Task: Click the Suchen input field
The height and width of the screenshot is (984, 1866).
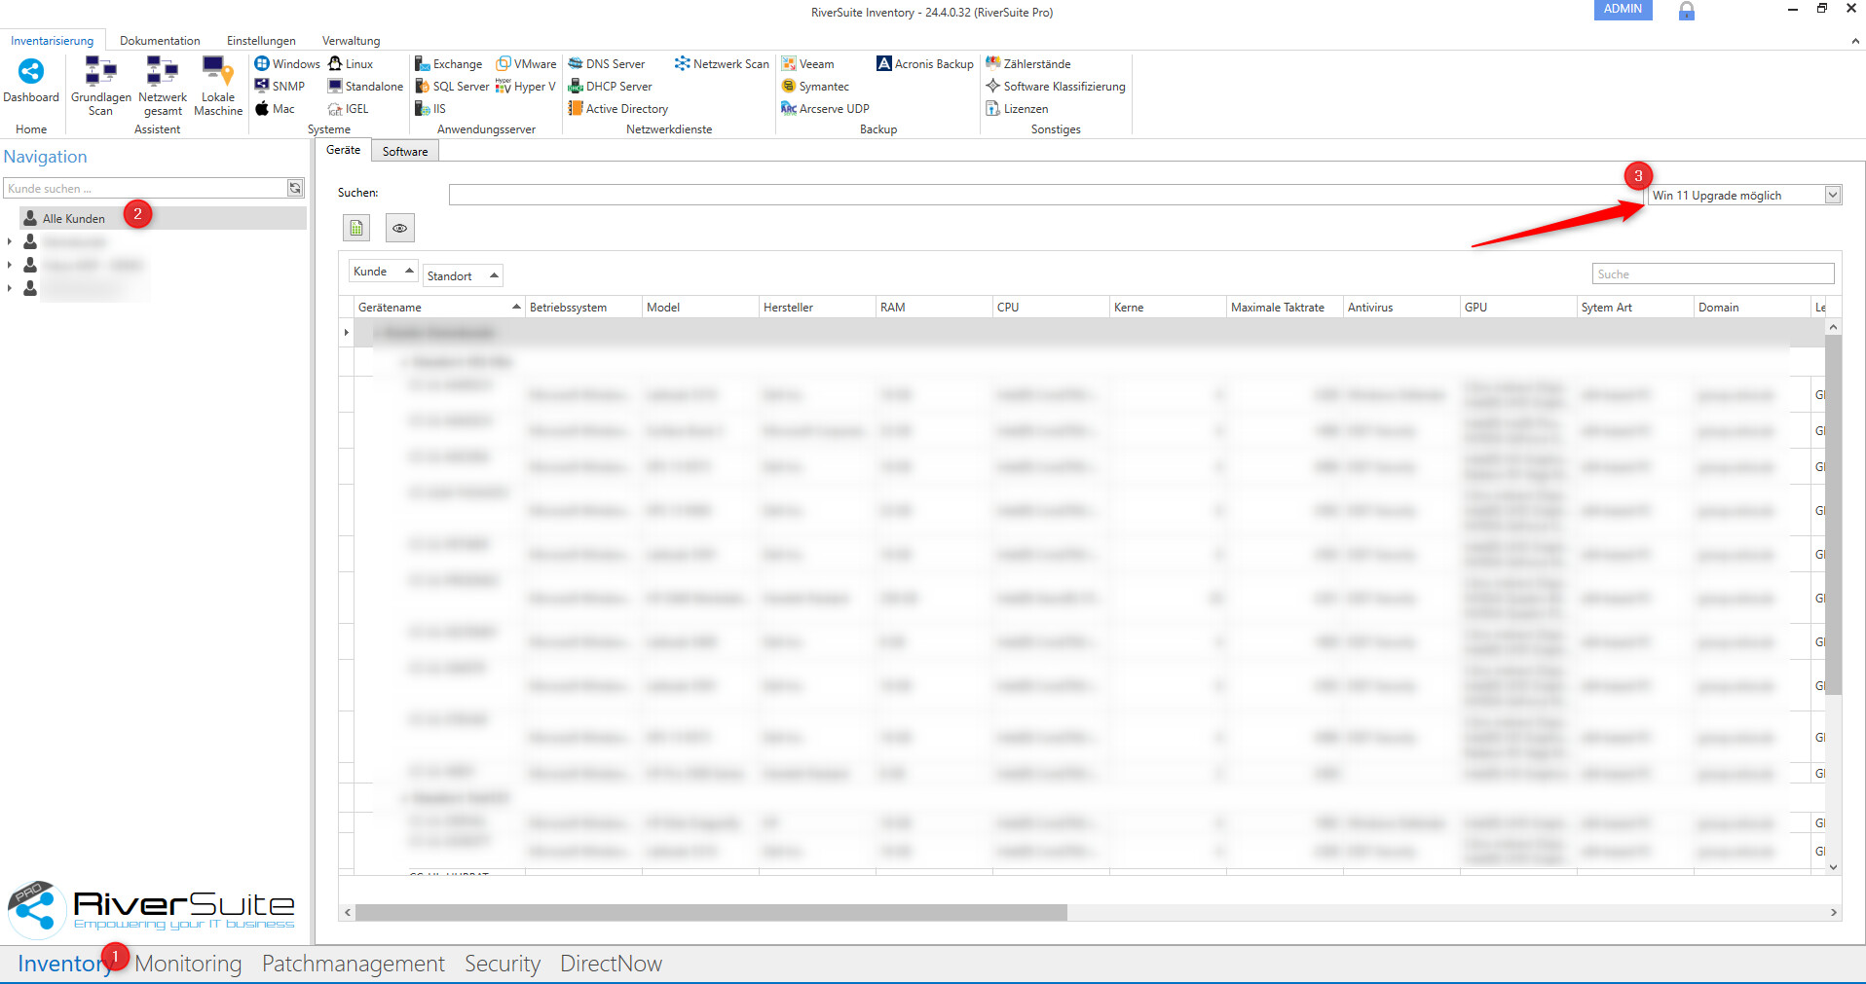Action: point(1042,195)
